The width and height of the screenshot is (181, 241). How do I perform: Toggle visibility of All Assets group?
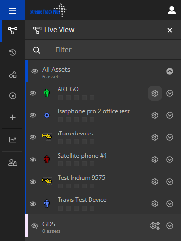coord(35,71)
